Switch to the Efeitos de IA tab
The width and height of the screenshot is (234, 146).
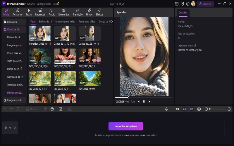point(45,22)
